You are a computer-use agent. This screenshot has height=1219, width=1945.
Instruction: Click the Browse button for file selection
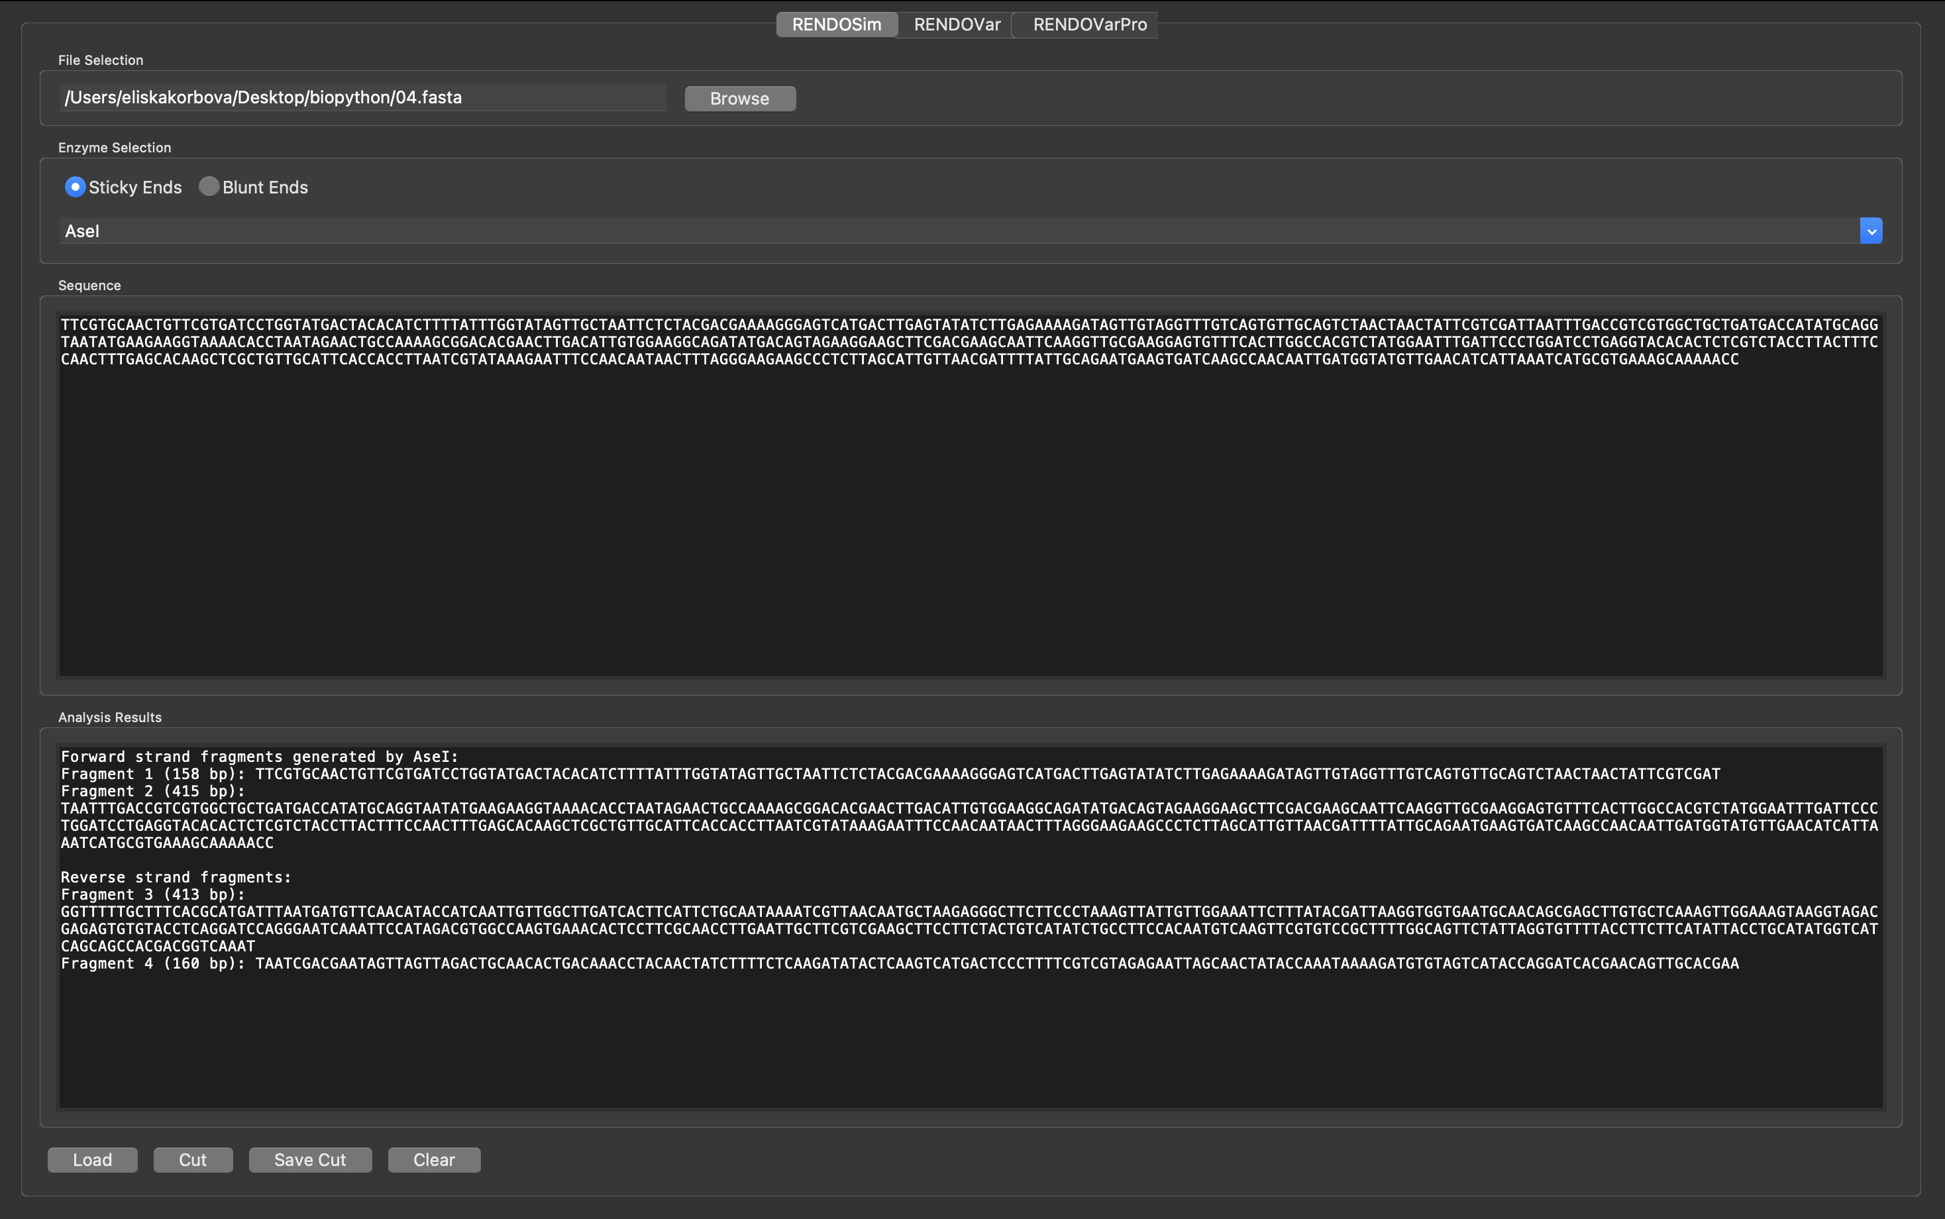[739, 98]
